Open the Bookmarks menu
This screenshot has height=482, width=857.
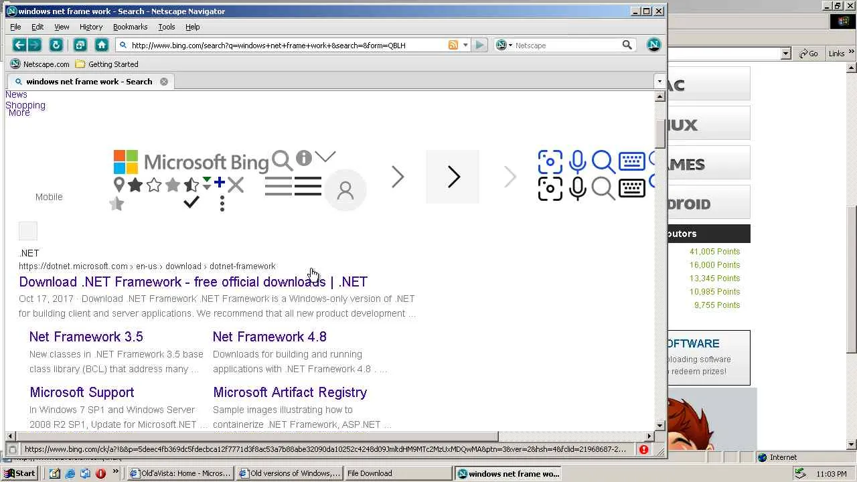pos(130,27)
